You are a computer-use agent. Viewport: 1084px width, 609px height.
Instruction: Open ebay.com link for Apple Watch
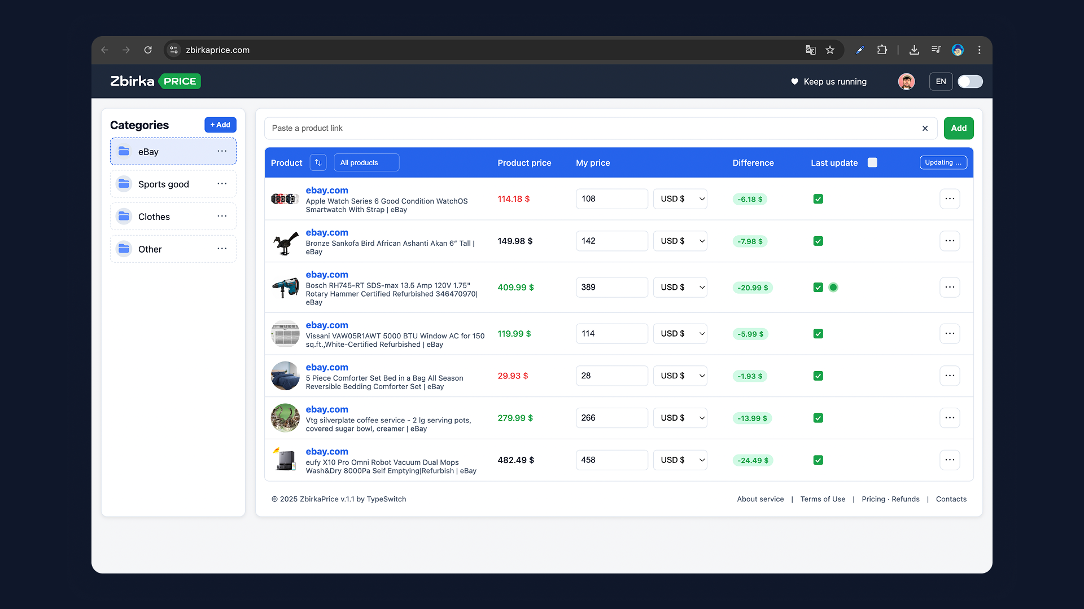tap(327, 191)
